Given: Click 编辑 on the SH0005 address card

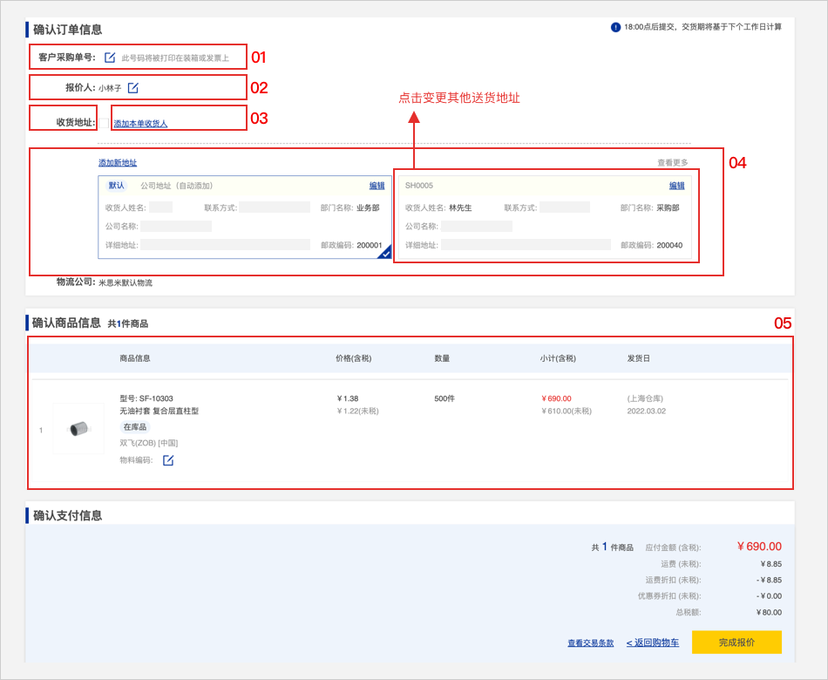Looking at the screenshot, I should 676,186.
